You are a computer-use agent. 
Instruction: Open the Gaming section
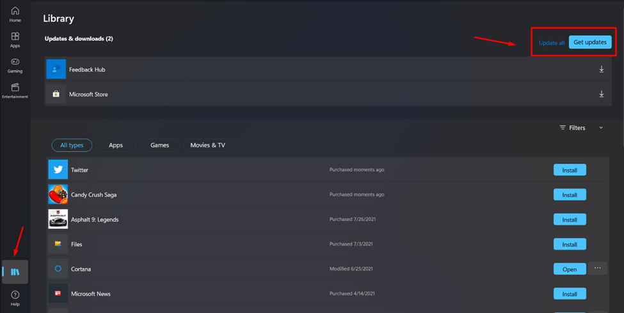click(x=15, y=66)
